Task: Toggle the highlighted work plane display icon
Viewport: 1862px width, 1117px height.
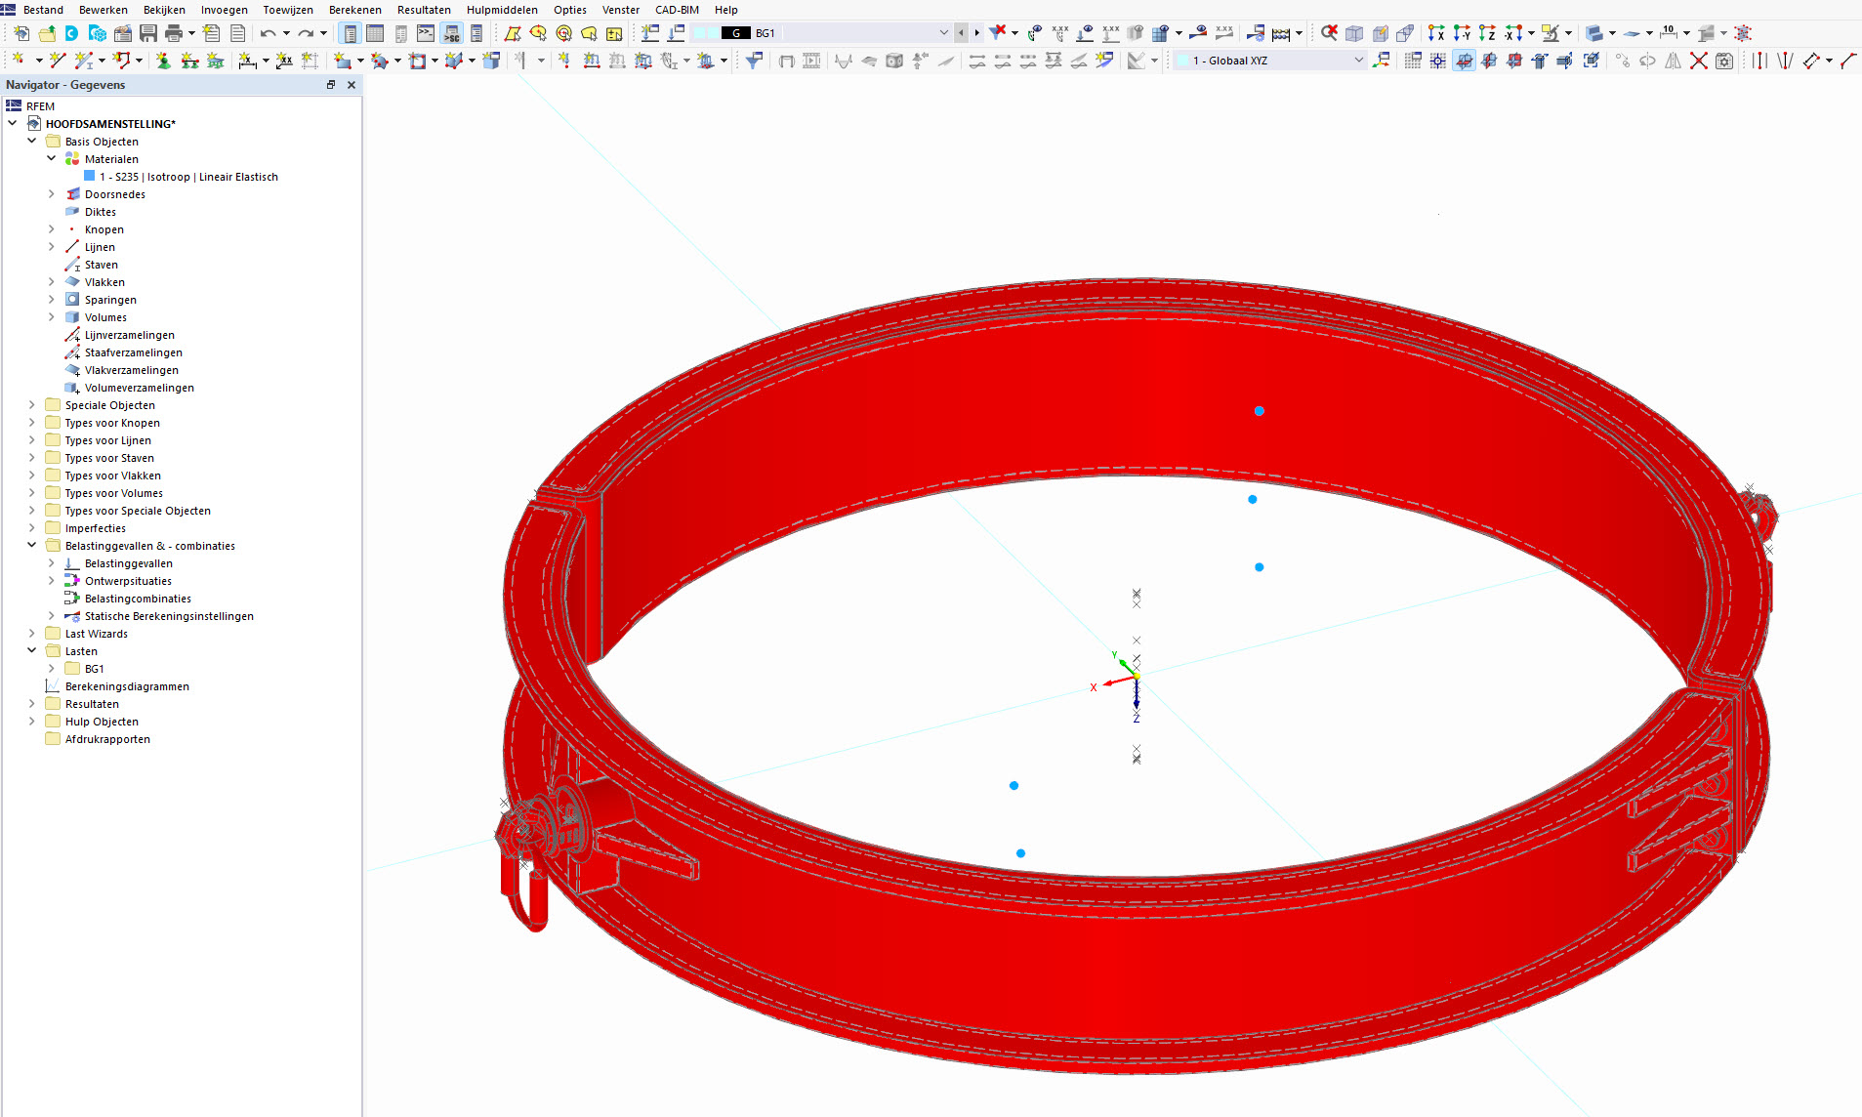Action: (x=1463, y=60)
